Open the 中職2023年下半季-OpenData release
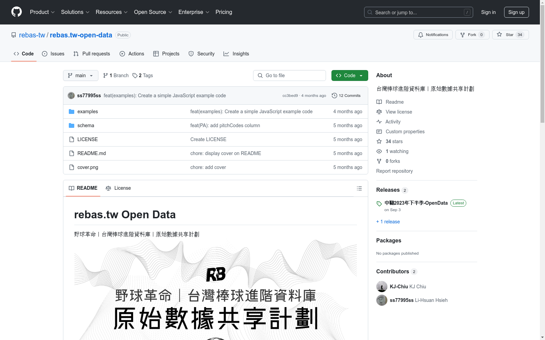Viewport: 545px width, 340px height. (416, 203)
